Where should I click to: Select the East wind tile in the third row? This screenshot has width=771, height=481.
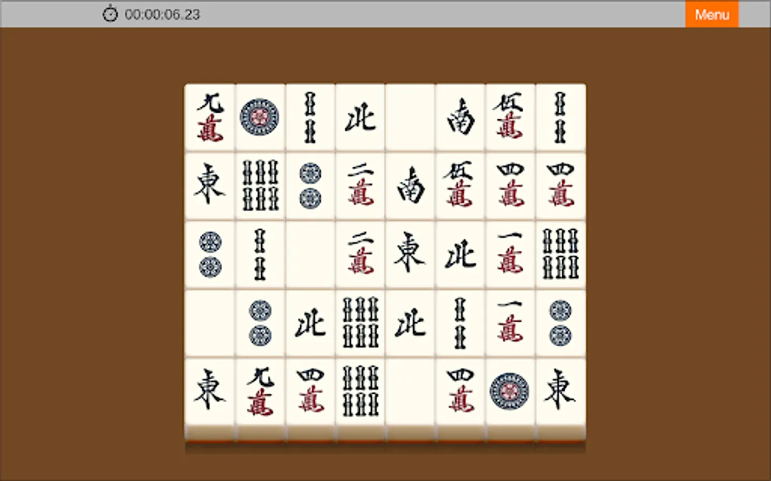pos(410,254)
